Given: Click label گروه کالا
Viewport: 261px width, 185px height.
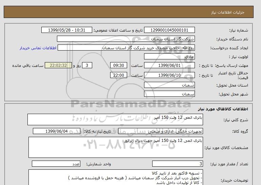Looking at the screenshot, I should (x=240, y=131).
